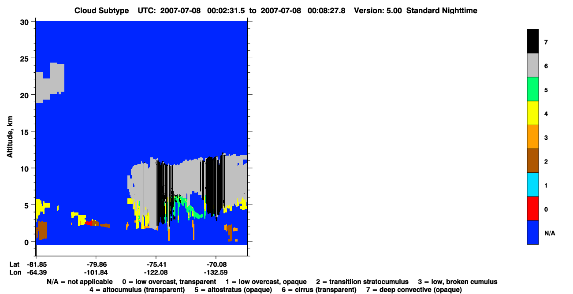573x294 pixels.
Task: Click the longitude tick label -132.59
Action: pyautogui.click(x=216, y=272)
